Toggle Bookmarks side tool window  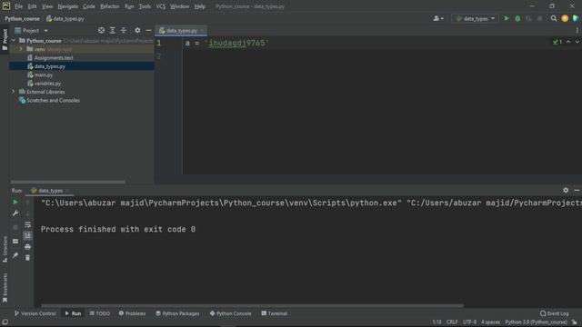click(x=5, y=288)
